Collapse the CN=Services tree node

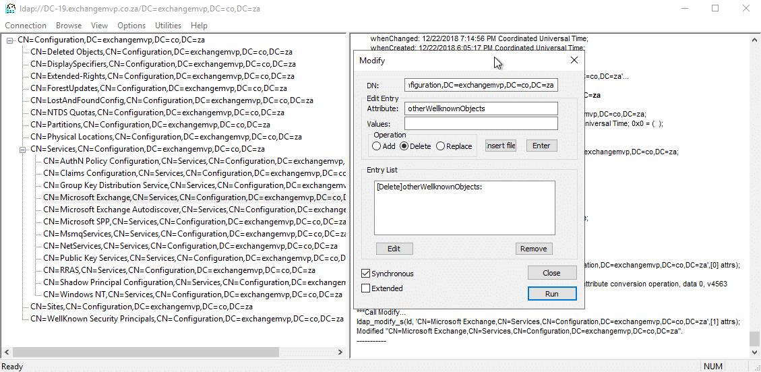(x=23, y=149)
